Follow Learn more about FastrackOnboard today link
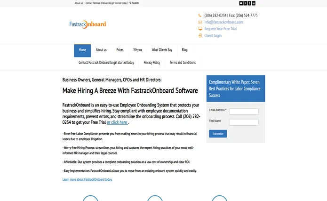Viewport: 327px width, 201px height. coord(88,179)
